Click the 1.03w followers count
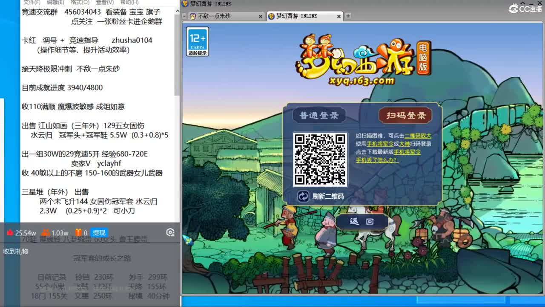This screenshot has width=545, height=307. [x=60, y=233]
